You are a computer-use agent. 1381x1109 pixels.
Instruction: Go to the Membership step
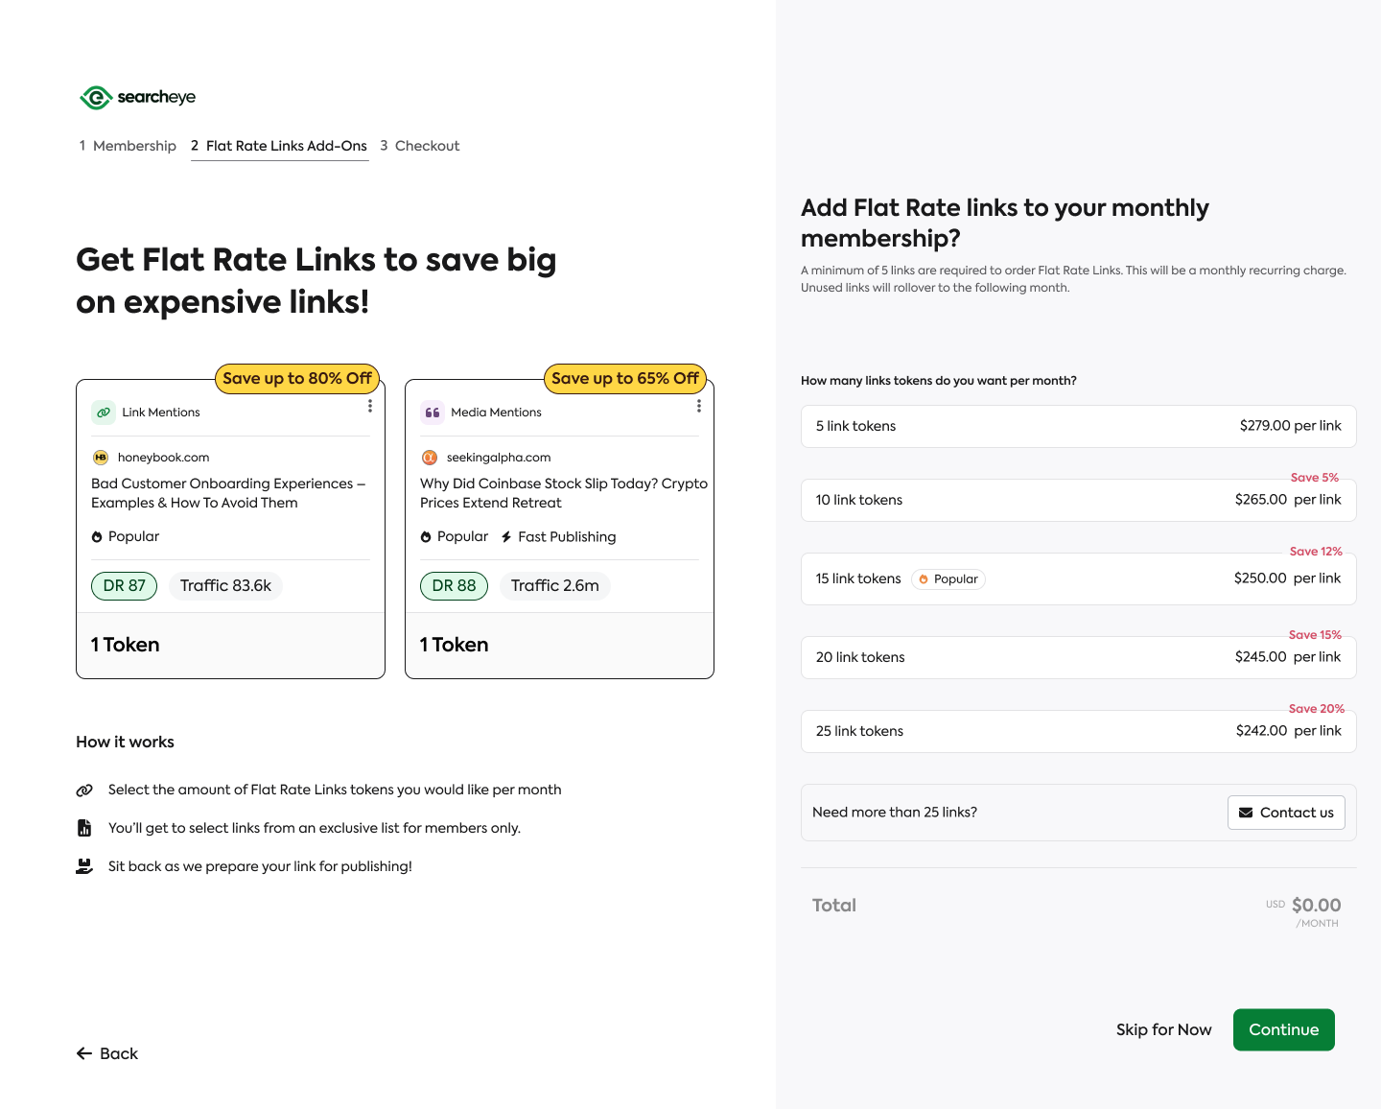(x=128, y=146)
